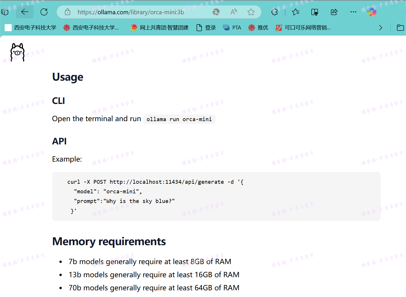Open the Extensions puzzle icon

pos(274,12)
